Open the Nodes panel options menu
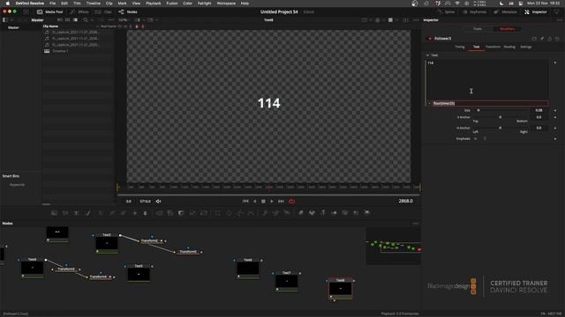Screen dimensions: 565x317 (x=416, y=224)
